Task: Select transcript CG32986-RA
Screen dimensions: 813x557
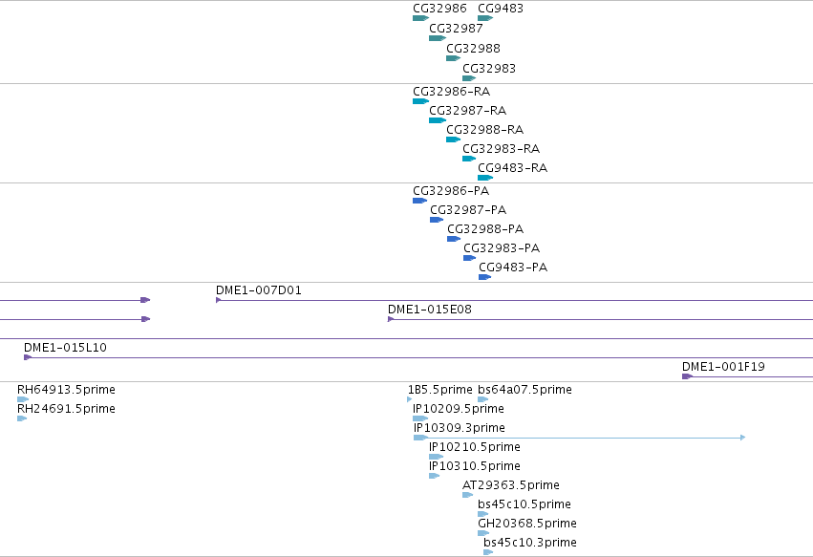Action: 451,92
